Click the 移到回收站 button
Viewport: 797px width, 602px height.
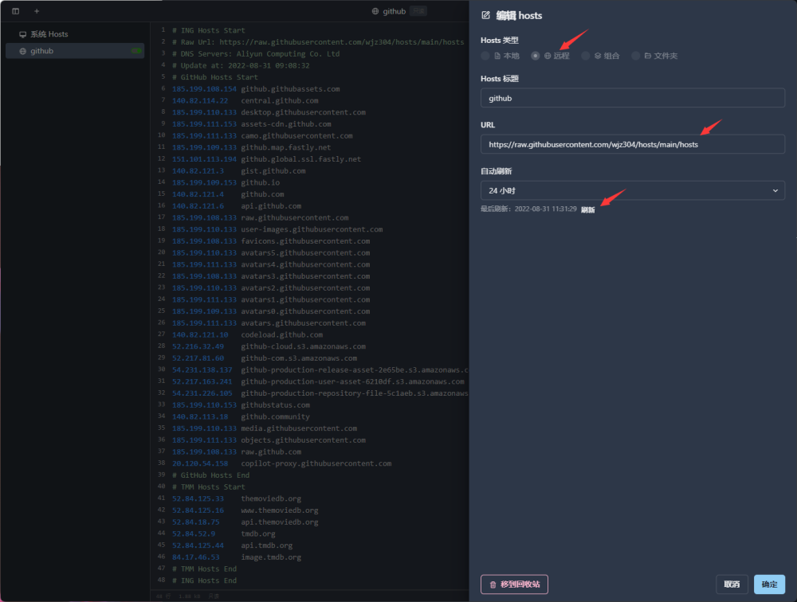click(514, 584)
